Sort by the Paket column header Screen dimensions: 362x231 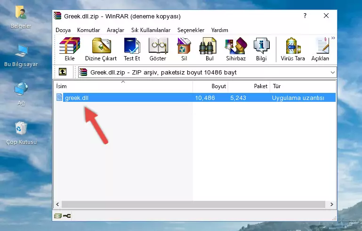tap(249, 86)
